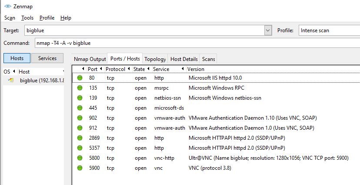
Task: Open the Profile combo box showing Intense scan
Action: [x=329, y=30]
